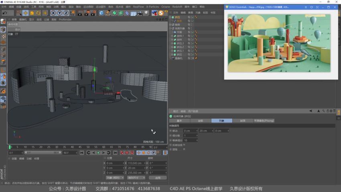Collapse the fourth null group
The image size is (341, 192).
click(170, 28)
